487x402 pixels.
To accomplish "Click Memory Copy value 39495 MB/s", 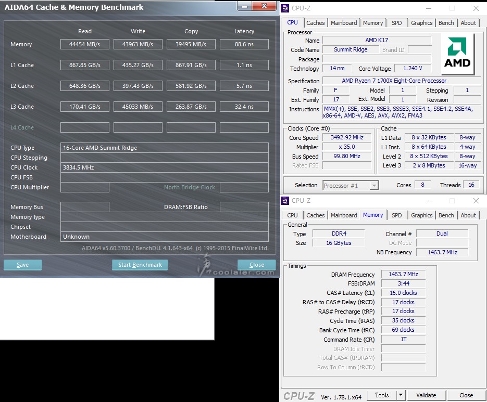I will 191,44.
